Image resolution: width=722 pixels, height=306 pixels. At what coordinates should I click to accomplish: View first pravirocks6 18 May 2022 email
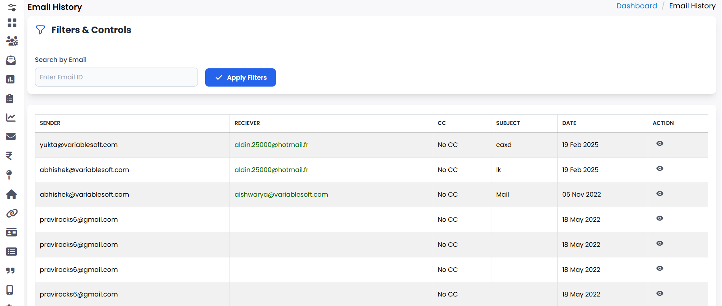click(x=660, y=218)
